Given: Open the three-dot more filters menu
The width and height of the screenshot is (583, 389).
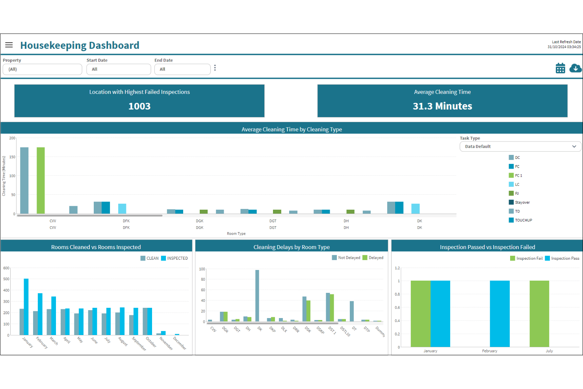Looking at the screenshot, I should (x=215, y=68).
